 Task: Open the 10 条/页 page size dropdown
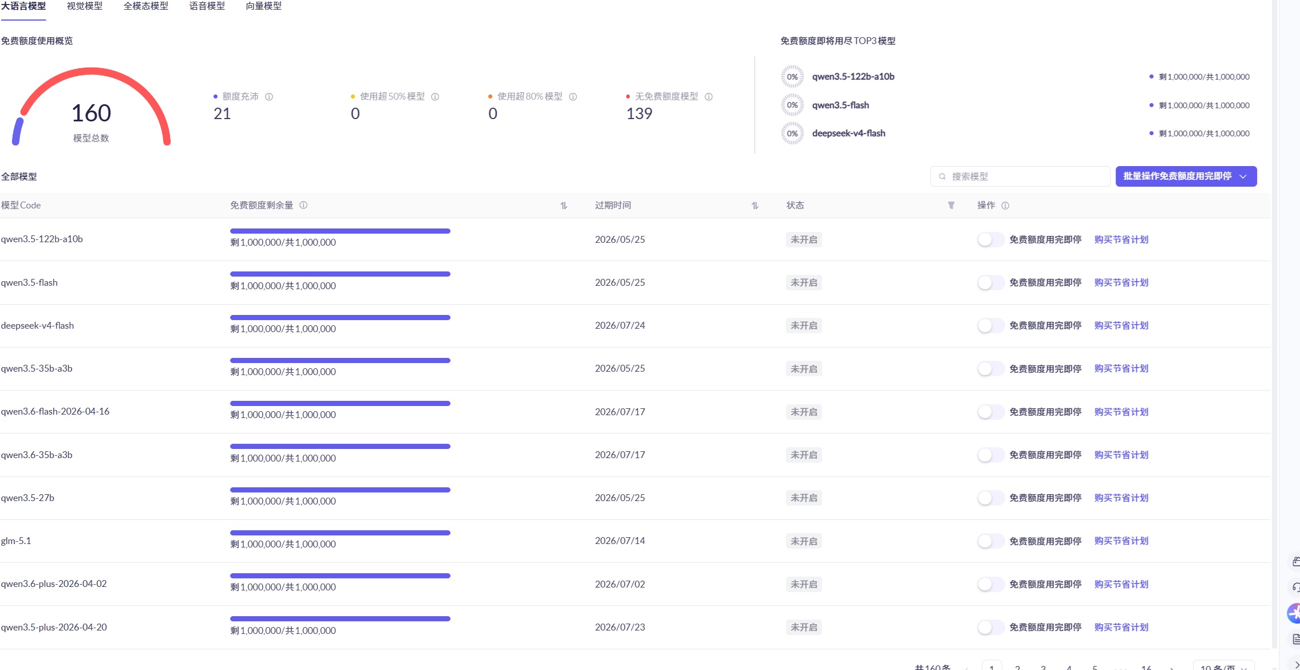coord(1224,665)
